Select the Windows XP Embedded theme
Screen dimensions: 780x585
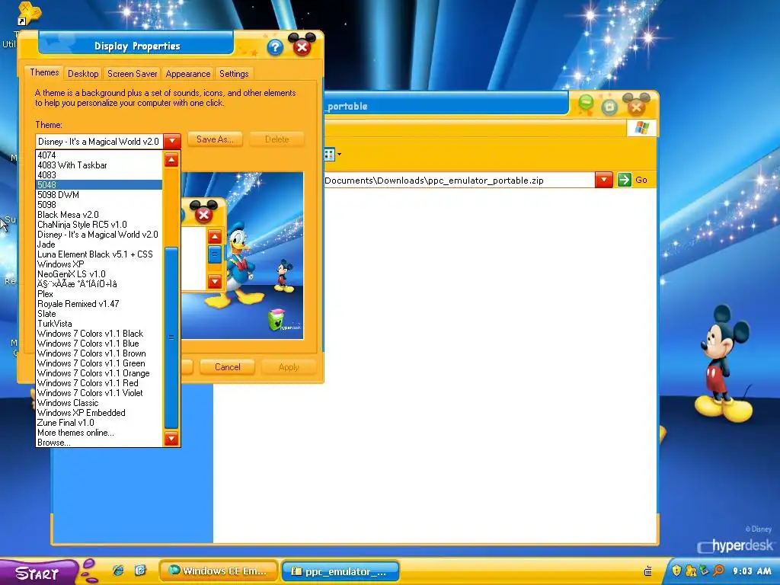click(x=100, y=413)
